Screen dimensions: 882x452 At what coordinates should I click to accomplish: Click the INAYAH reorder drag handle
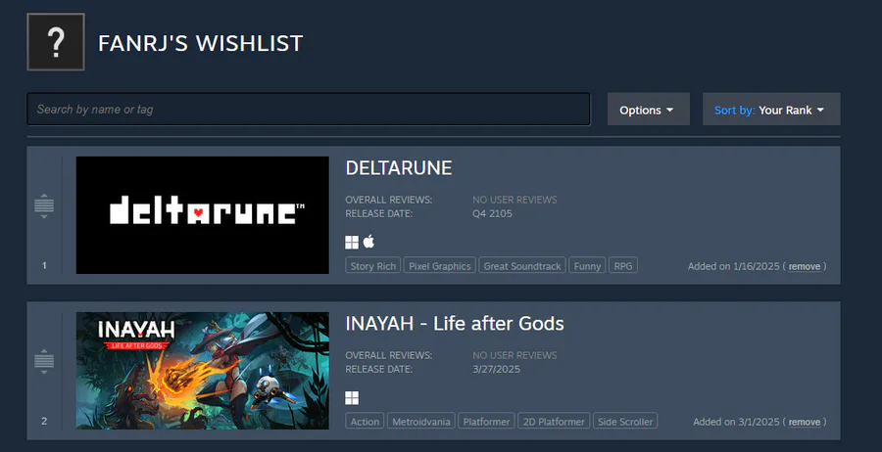tap(44, 361)
